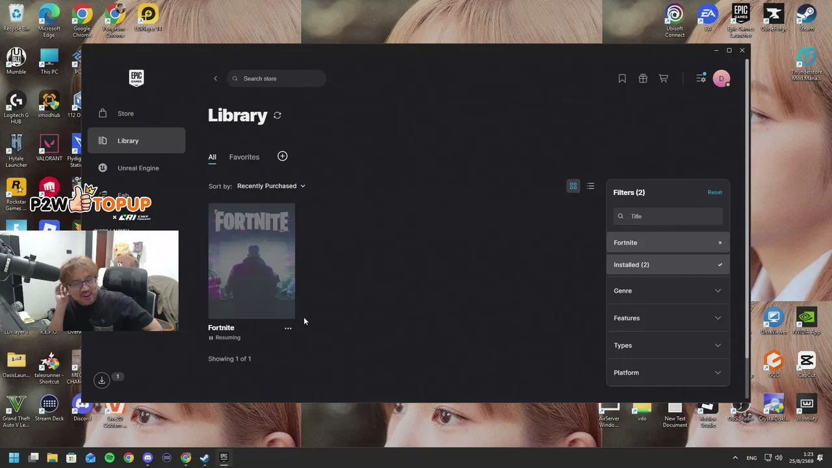Screen dimensions: 832x468
Task: Open Ubisoft Connect desktop shortcut
Action: 675,21
